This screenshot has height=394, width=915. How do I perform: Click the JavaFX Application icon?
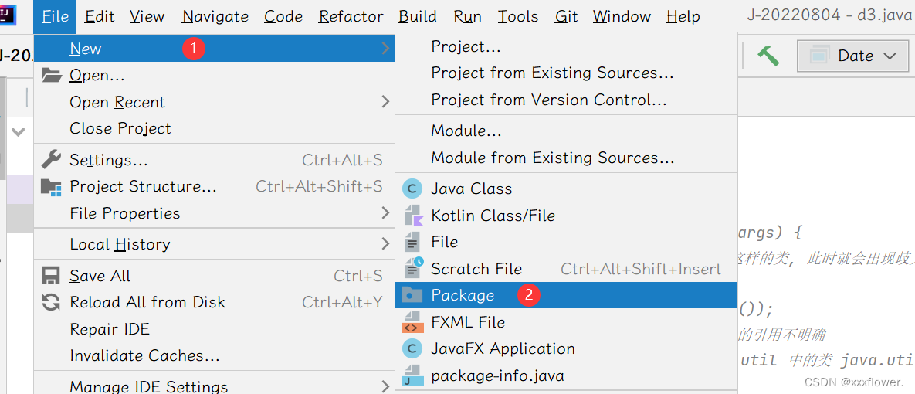(413, 348)
